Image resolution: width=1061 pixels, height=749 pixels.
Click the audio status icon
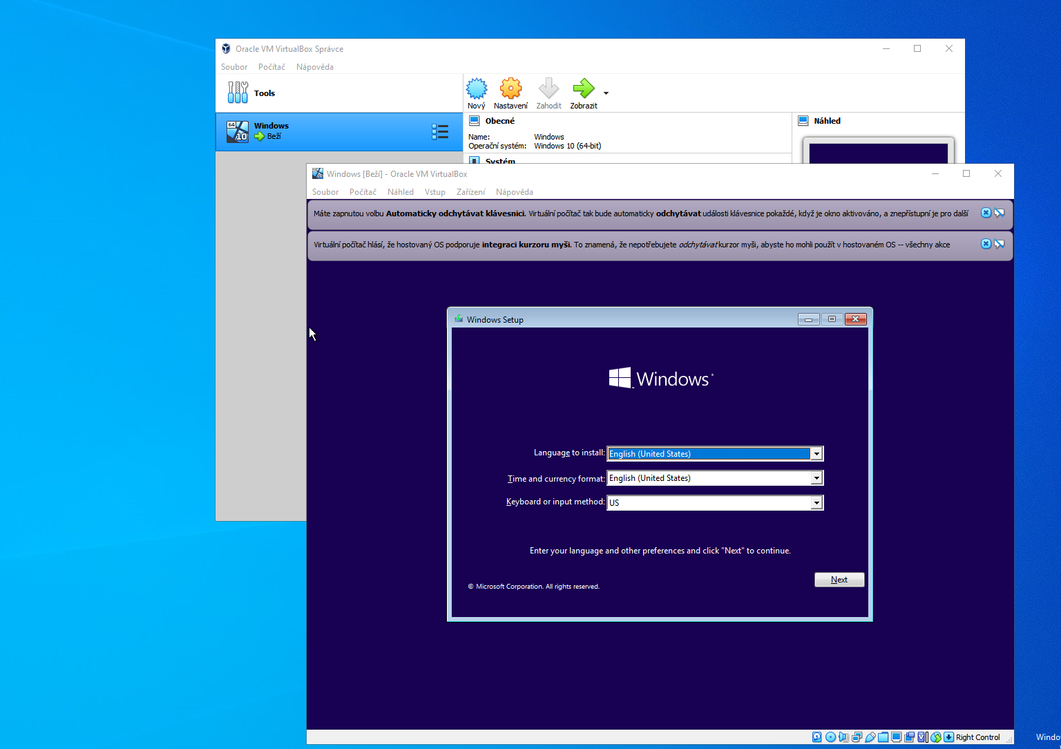click(x=843, y=737)
